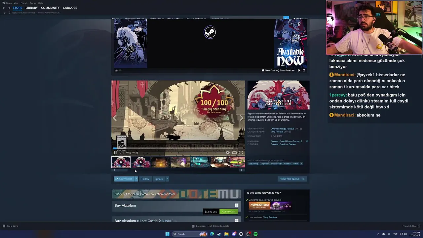
Task: Go to the STORE tab
Action: [x=18, y=8]
